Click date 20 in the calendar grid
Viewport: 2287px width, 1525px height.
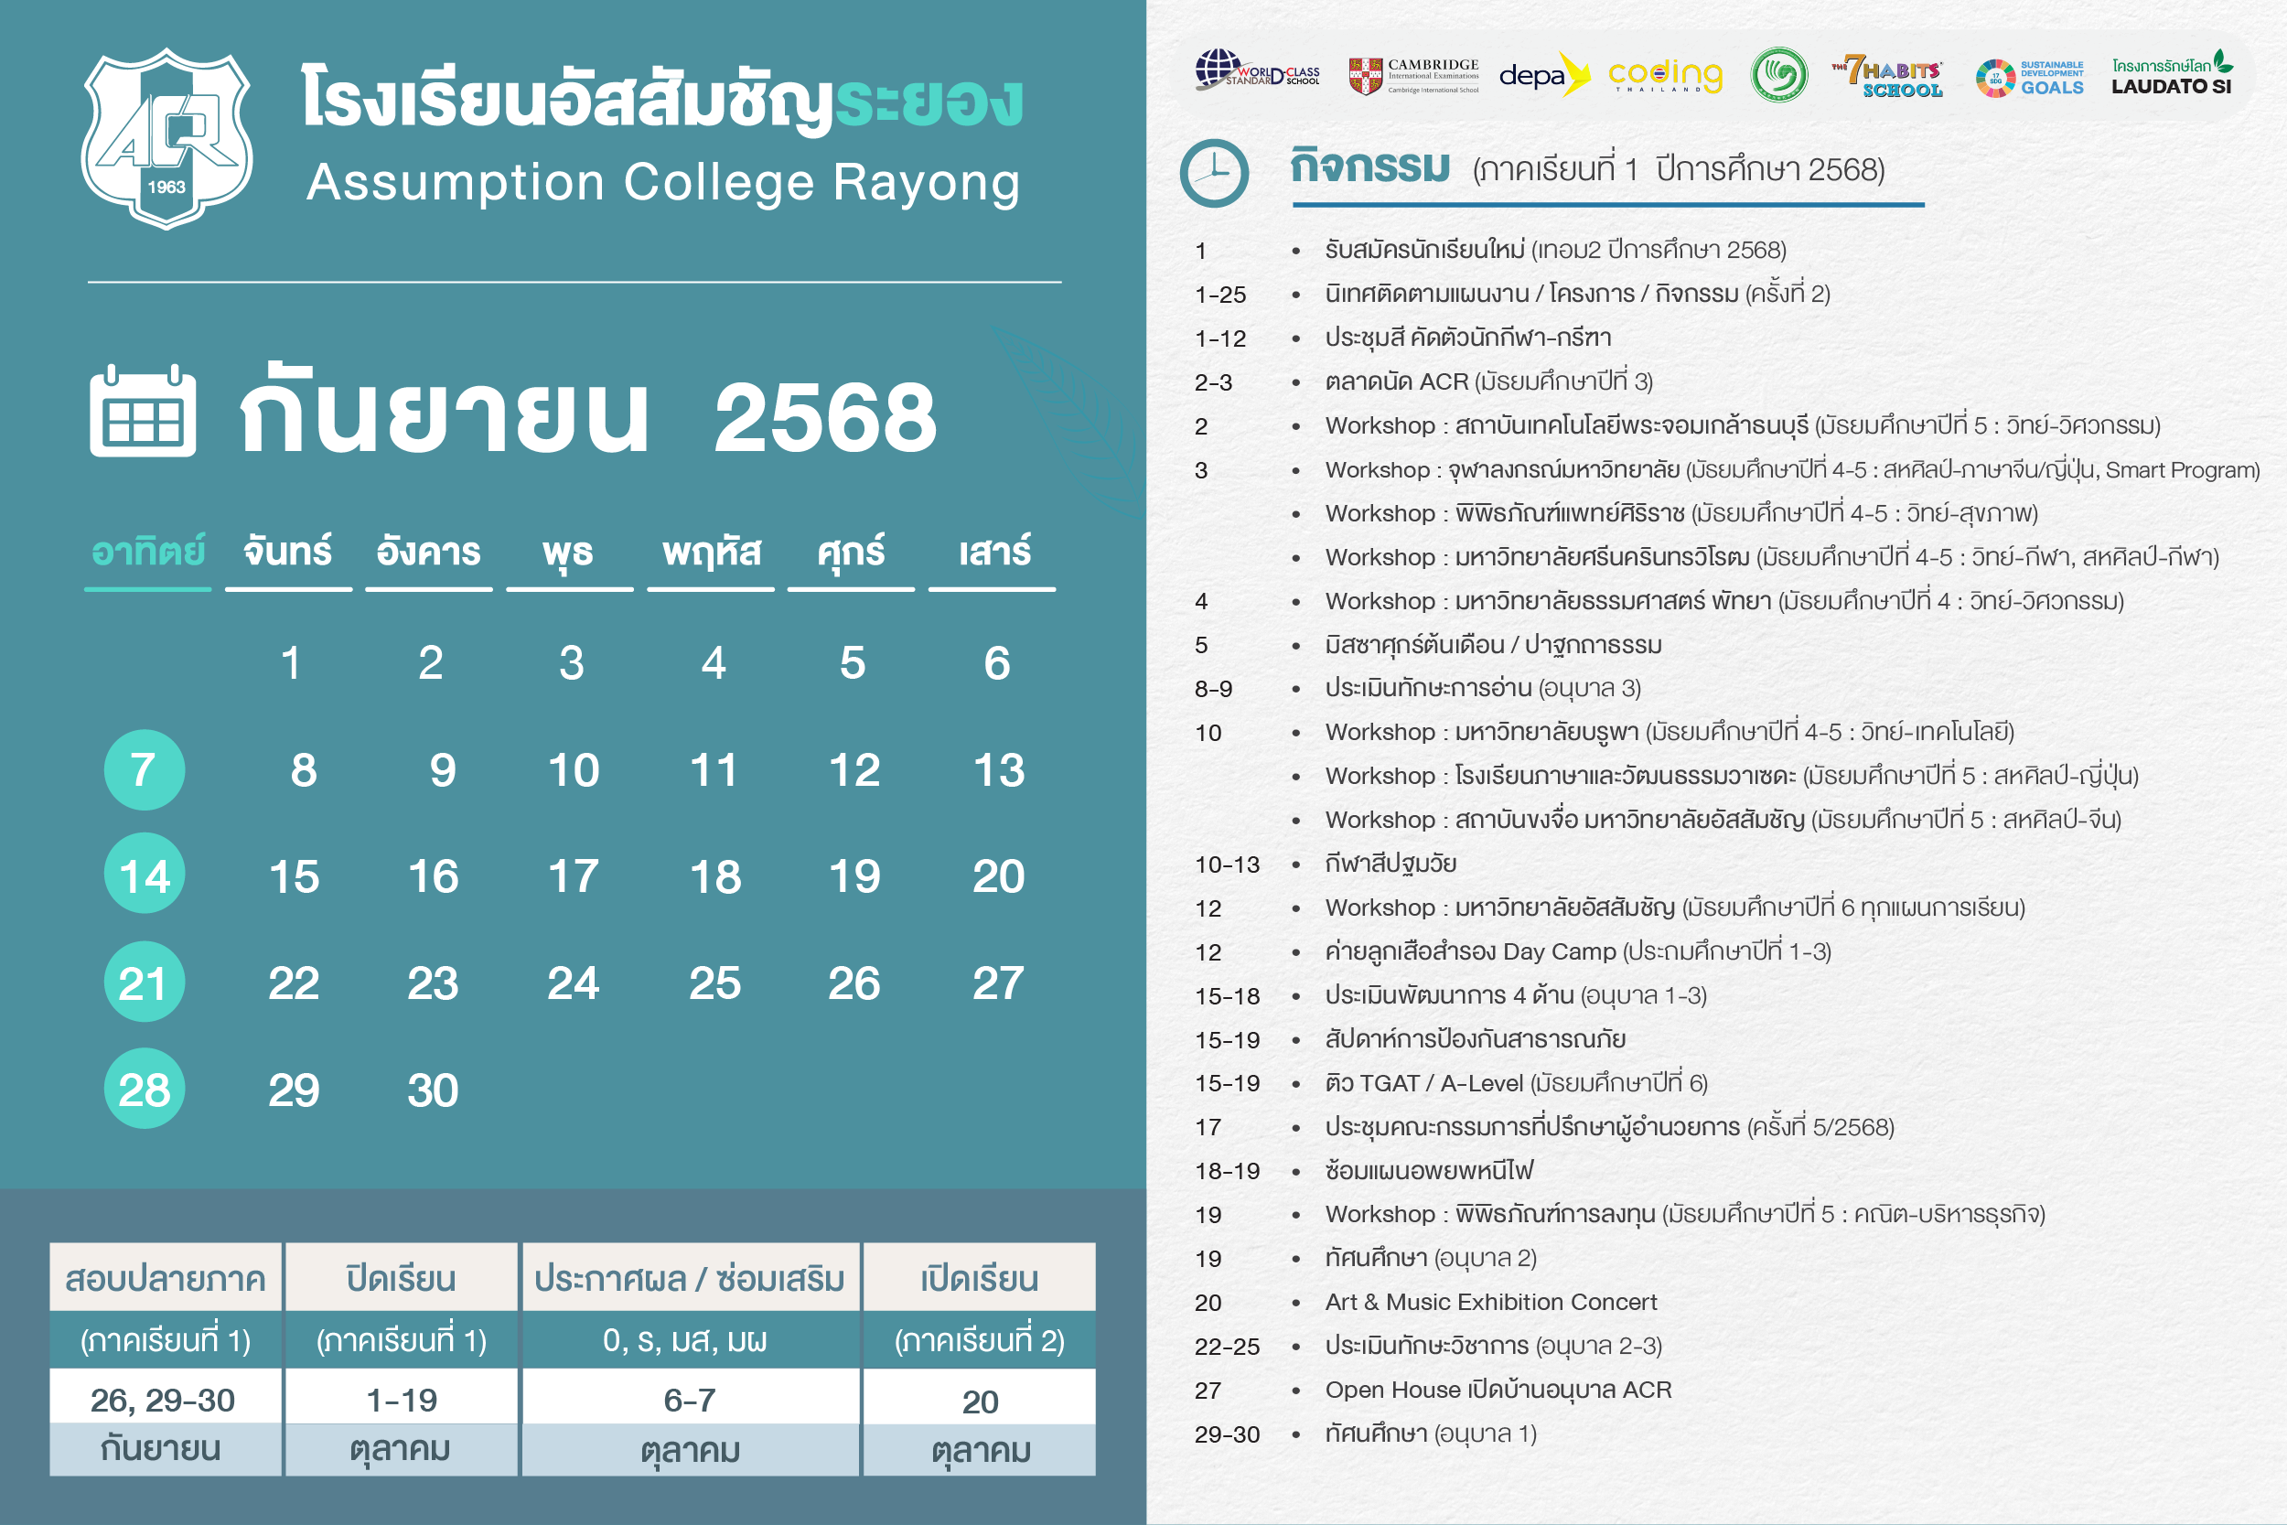tap(999, 876)
